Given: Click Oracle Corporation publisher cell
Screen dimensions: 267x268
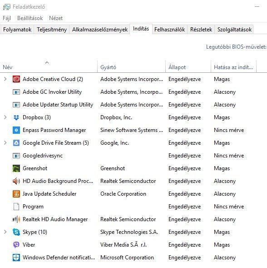Looking at the screenshot, I should (x=123, y=194).
